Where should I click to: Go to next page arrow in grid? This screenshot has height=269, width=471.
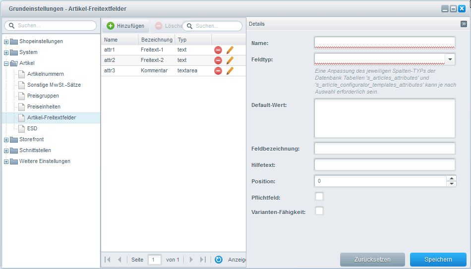point(191,260)
